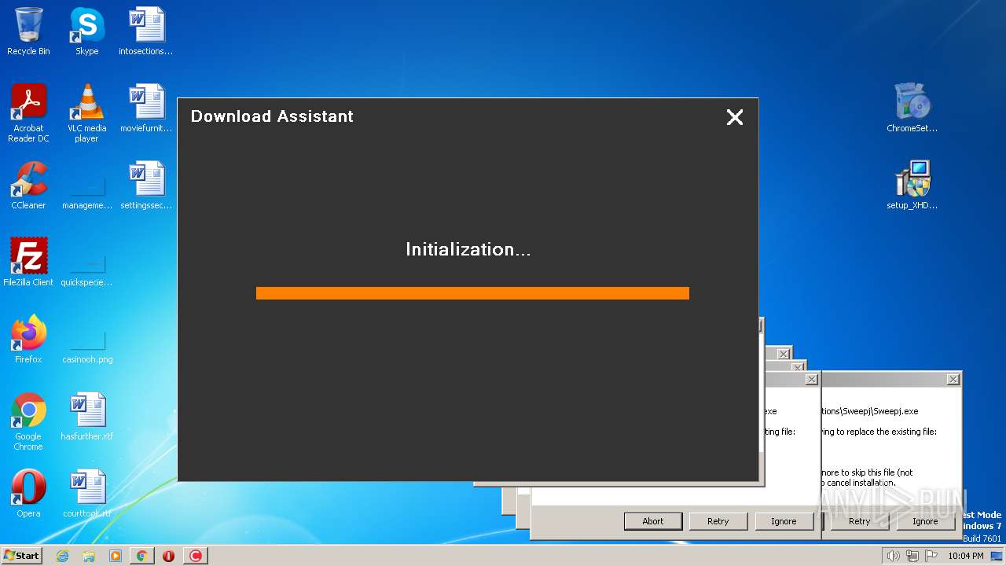Click Ignore next to the Abort dialog's Retry
The image size is (1006, 566).
[783, 521]
